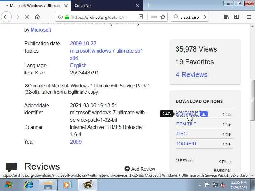The height and width of the screenshot is (191, 255).
Task: Close the CollabNet tab
Action: point(138,6)
